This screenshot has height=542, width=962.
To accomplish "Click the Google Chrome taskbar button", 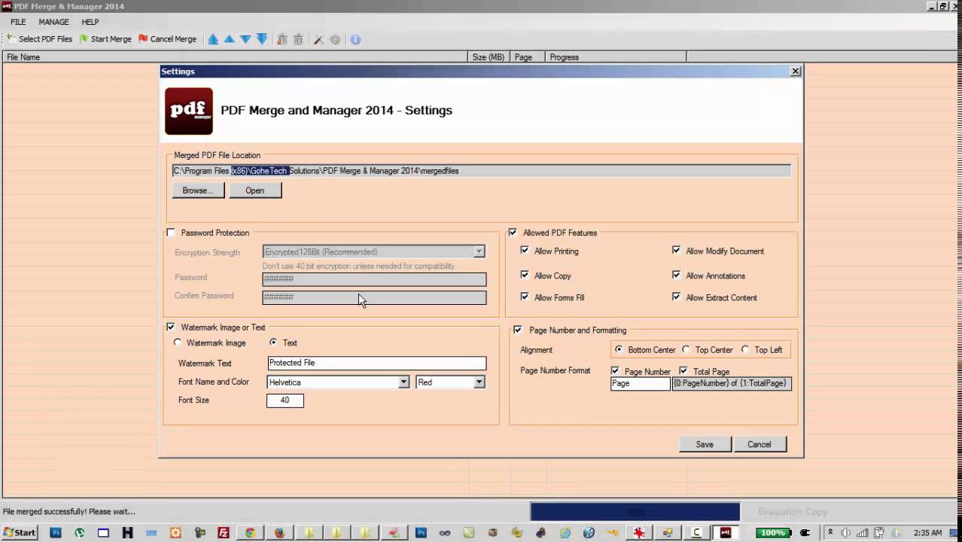I will point(250,533).
